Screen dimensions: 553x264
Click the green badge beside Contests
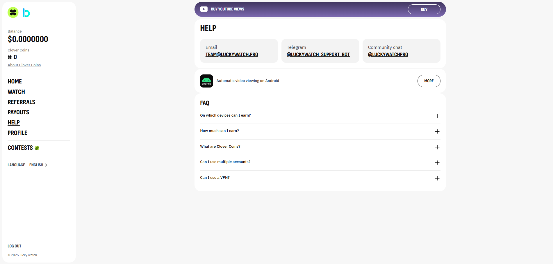click(x=37, y=148)
